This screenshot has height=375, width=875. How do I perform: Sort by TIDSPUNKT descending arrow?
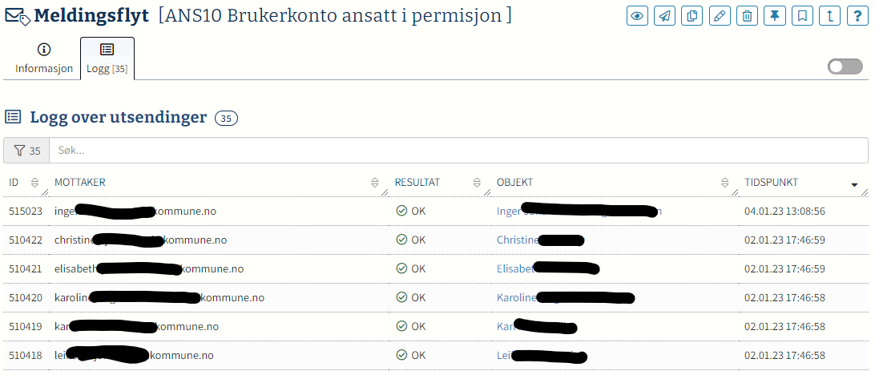click(854, 185)
